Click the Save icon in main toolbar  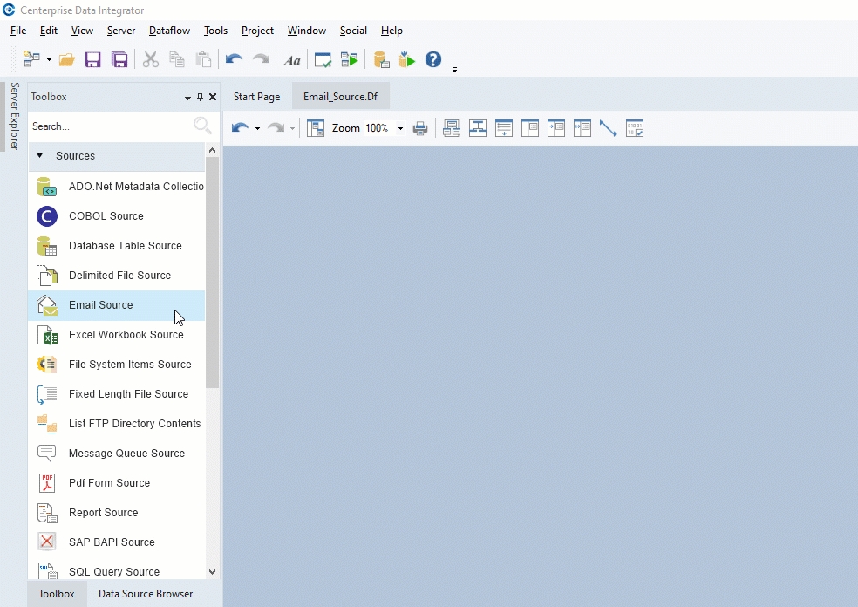click(x=92, y=59)
